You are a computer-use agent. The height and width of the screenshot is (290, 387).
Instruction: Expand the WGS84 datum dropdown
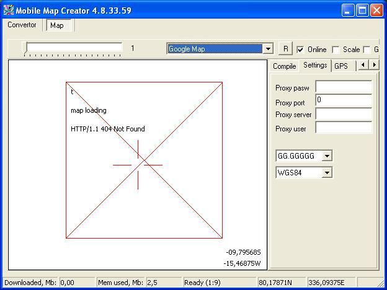tap(327, 173)
